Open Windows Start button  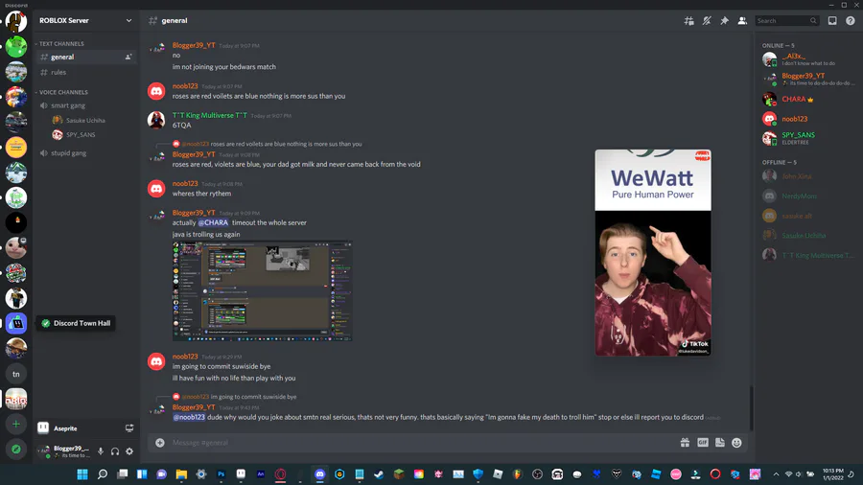point(82,474)
